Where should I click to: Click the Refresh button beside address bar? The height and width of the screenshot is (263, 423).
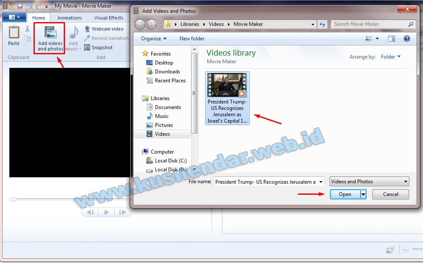(x=322, y=25)
